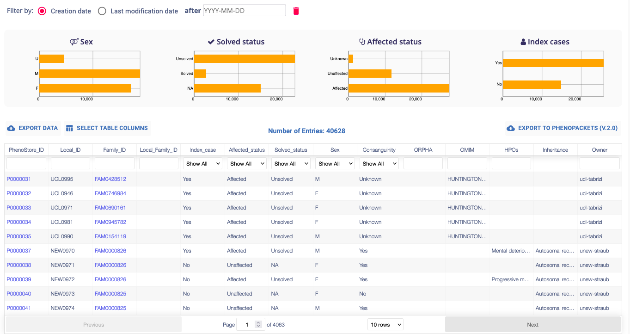Expand the 10 rows page size dropdown
This screenshot has height=334, width=630.
(x=385, y=325)
